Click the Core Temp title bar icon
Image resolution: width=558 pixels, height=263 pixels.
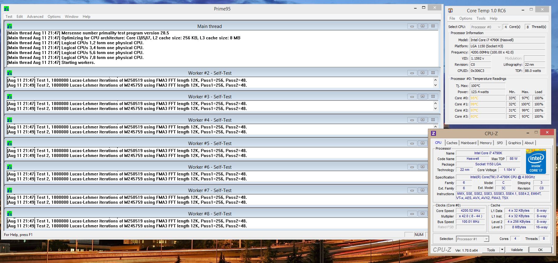pos(450,10)
